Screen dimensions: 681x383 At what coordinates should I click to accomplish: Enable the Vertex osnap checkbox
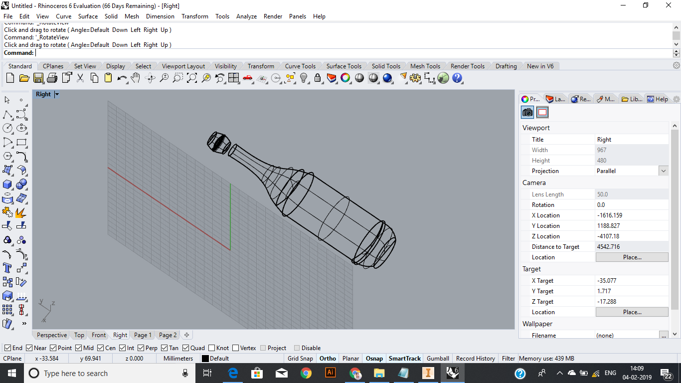coord(235,348)
